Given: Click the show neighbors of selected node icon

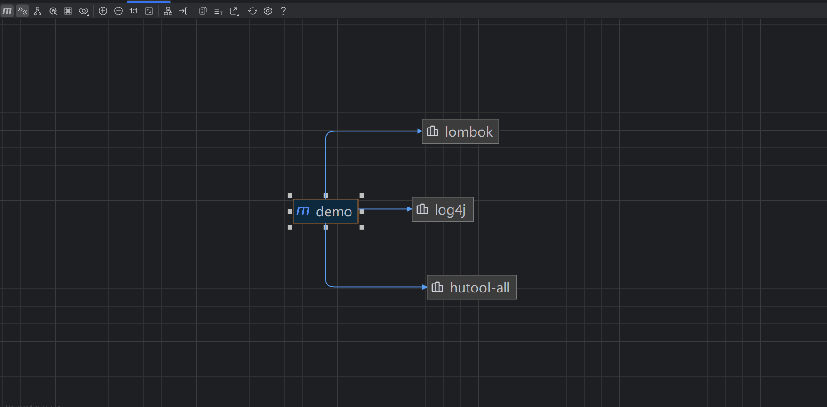Looking at the screenshot, I should [53, 11].
